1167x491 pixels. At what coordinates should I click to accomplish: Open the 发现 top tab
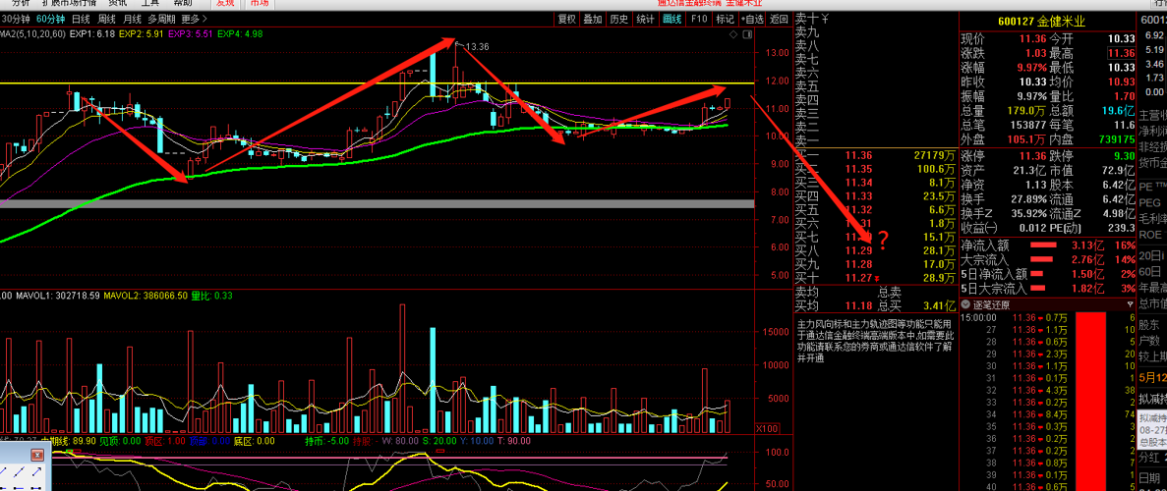[x=225, y=3]
